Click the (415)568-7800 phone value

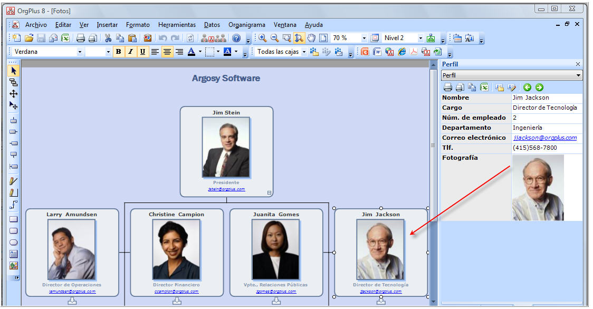[x=535, y=148]
